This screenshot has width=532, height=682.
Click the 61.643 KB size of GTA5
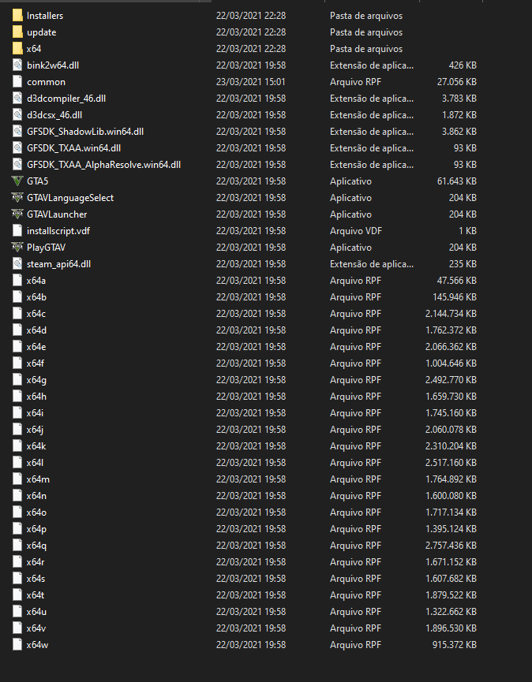click(x=457, y=181)
